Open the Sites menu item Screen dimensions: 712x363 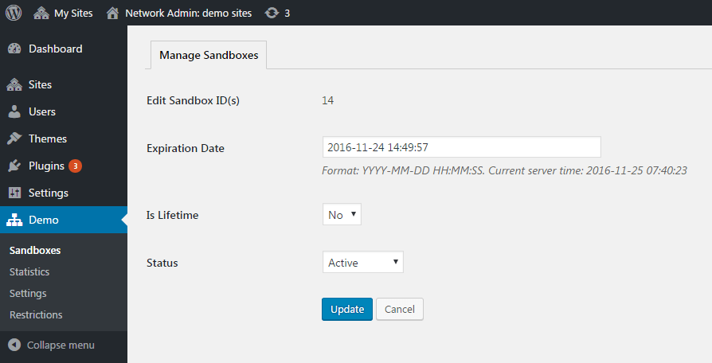64,84
